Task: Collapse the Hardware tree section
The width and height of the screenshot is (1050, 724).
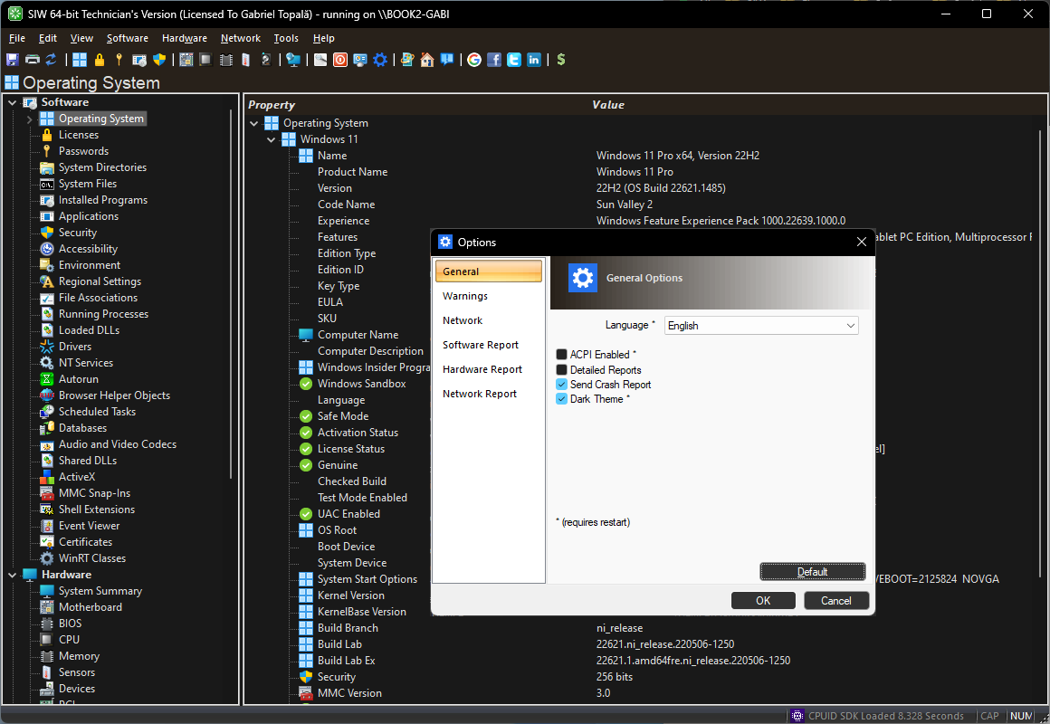Action: coord(12,575)
